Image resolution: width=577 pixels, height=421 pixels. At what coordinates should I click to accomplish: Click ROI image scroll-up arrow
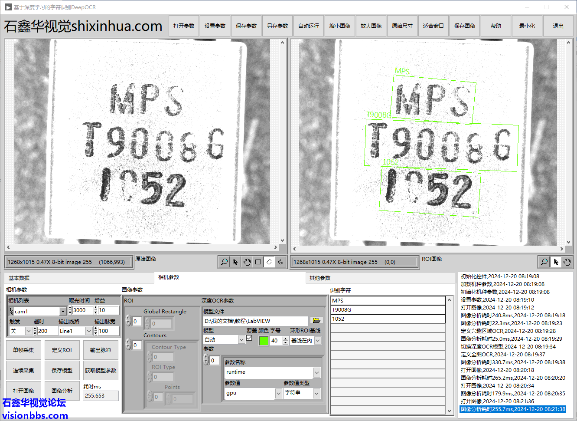(568, 43)
